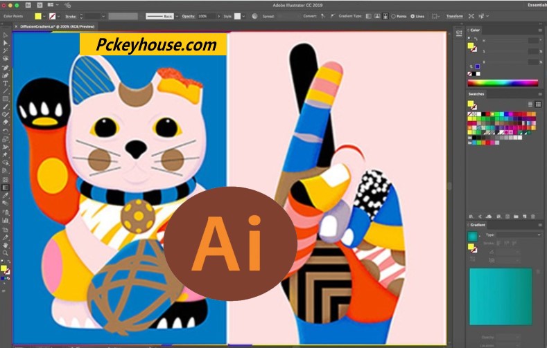Screen dimensions: 547x348
Task: Open Recolor Artwork from the control bar
Action: [x=254, y=16]
